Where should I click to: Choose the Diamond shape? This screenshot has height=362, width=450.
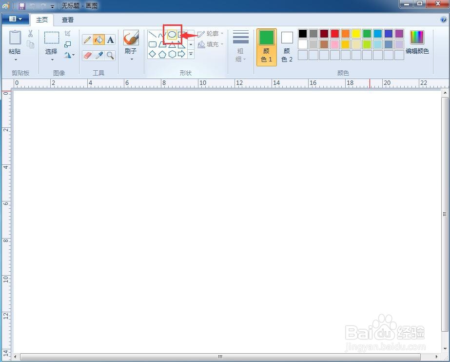click(153, 54)
